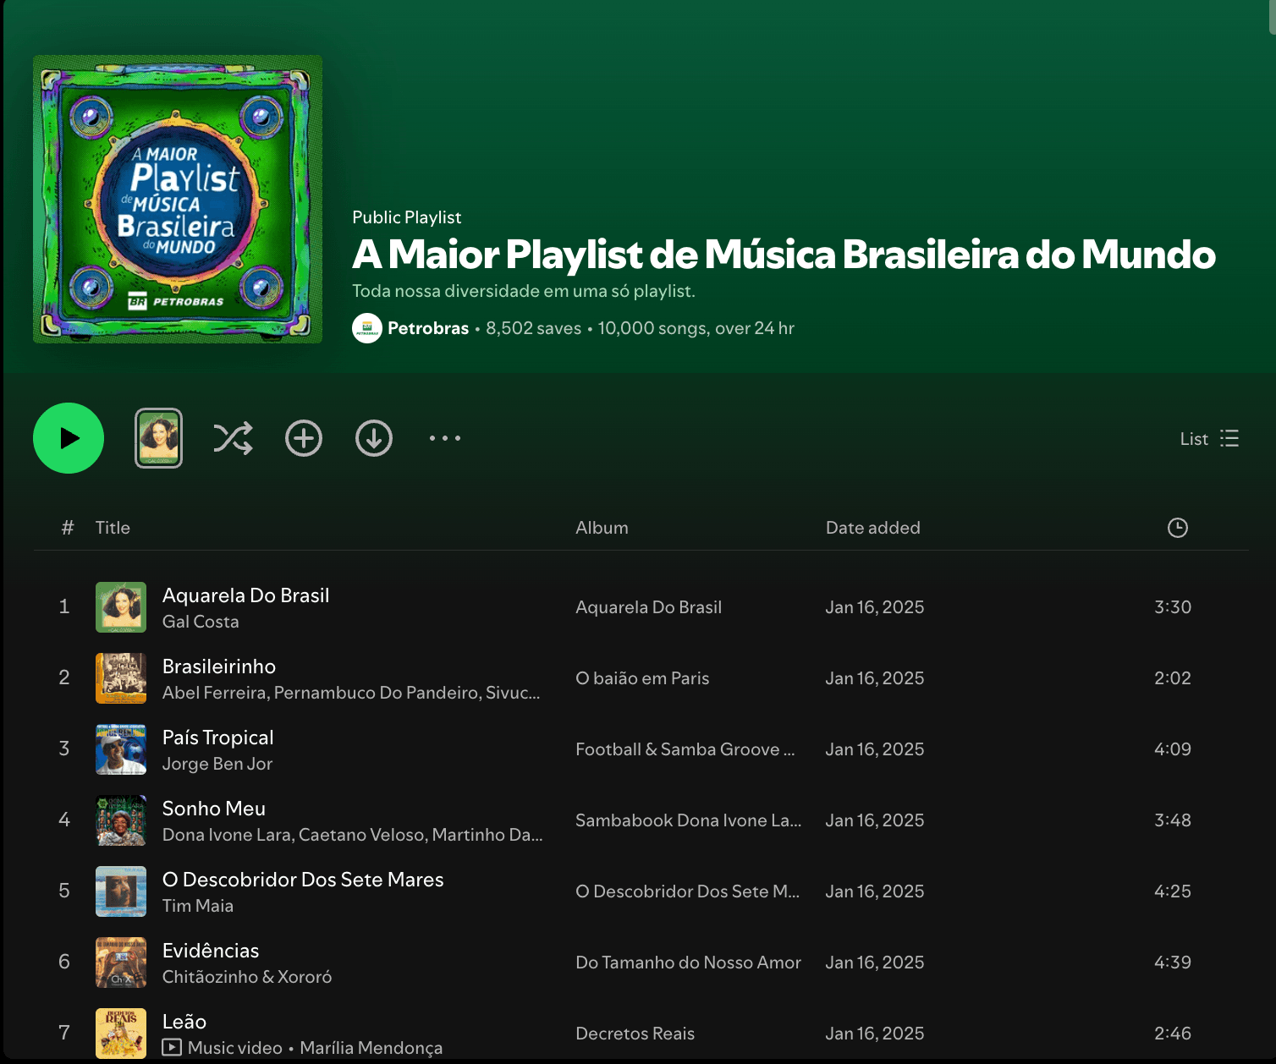
Task: Open artist Chitãozinho & Xororó
Action: pos(247,977)
